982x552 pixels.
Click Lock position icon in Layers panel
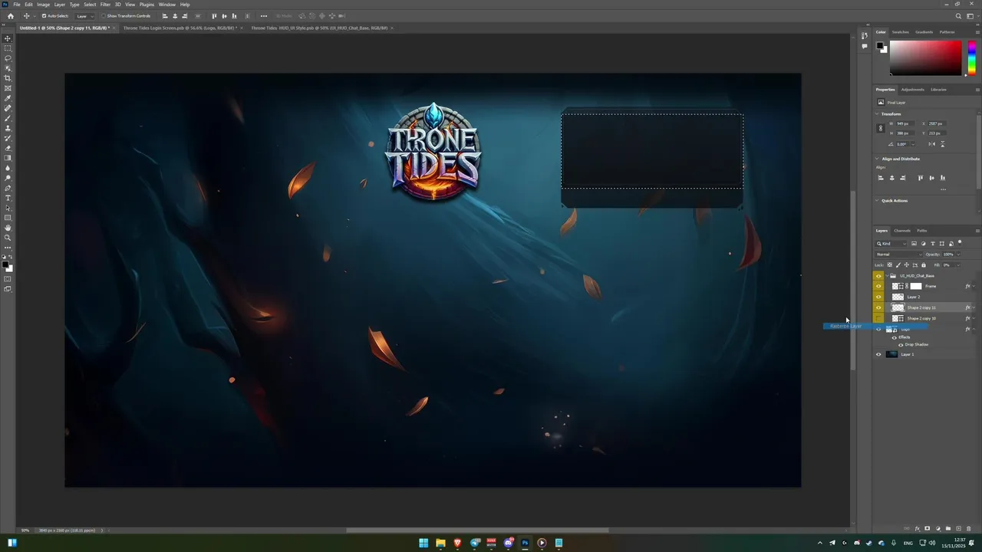coord(906,265)
